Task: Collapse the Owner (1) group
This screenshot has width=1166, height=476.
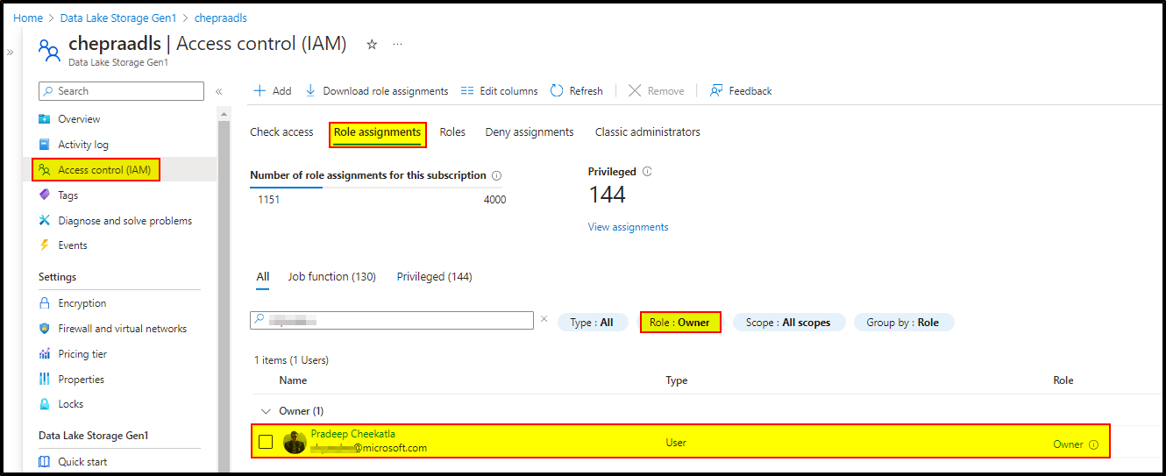Action: 266,411
